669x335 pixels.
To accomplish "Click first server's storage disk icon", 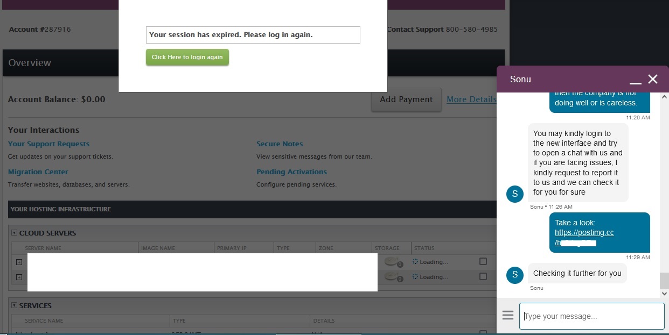I will pyautogui.click(x=394, y=262).
